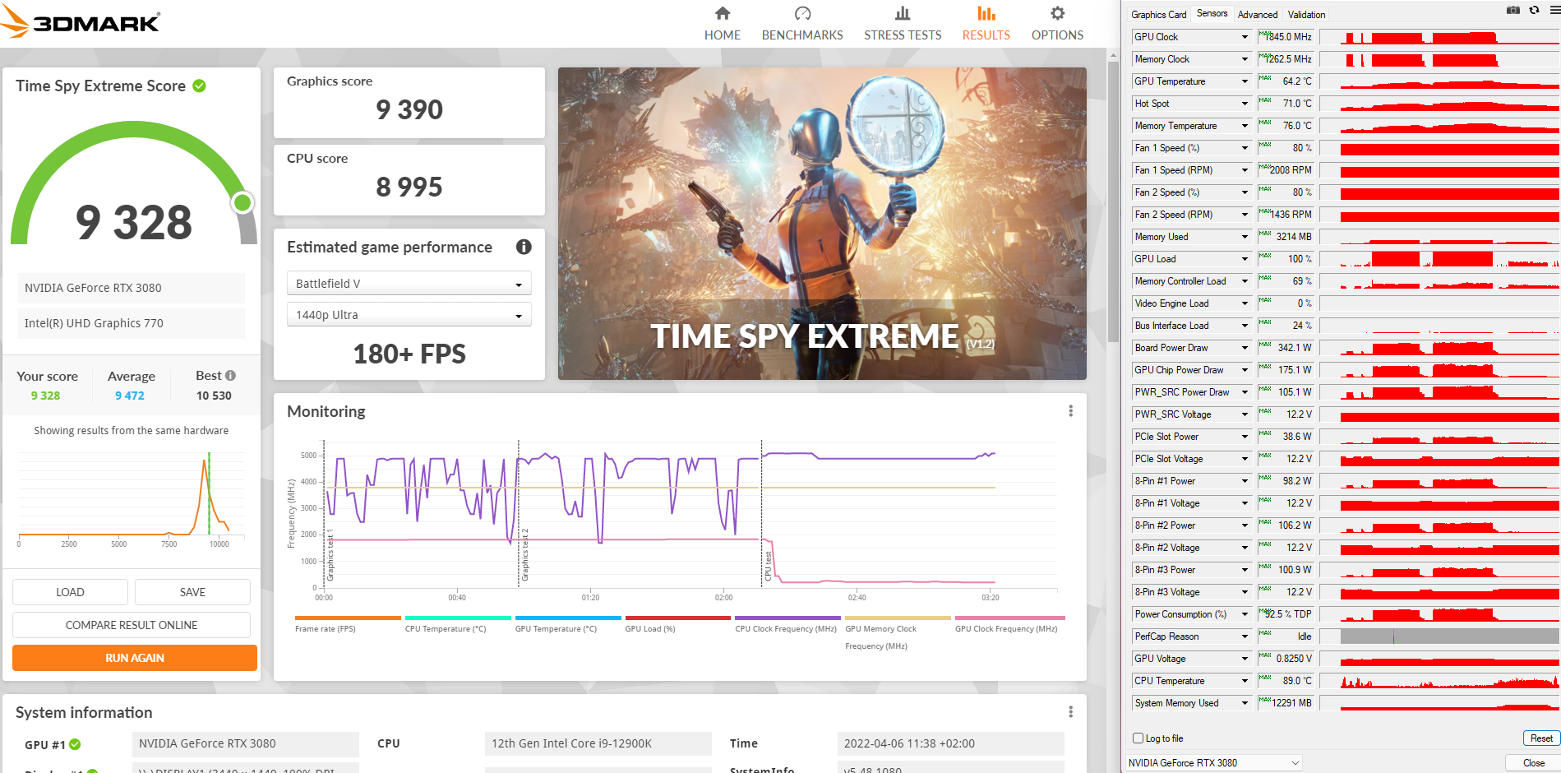Expand the Board Power Draw dropdown

click(x=1245, y=348)
